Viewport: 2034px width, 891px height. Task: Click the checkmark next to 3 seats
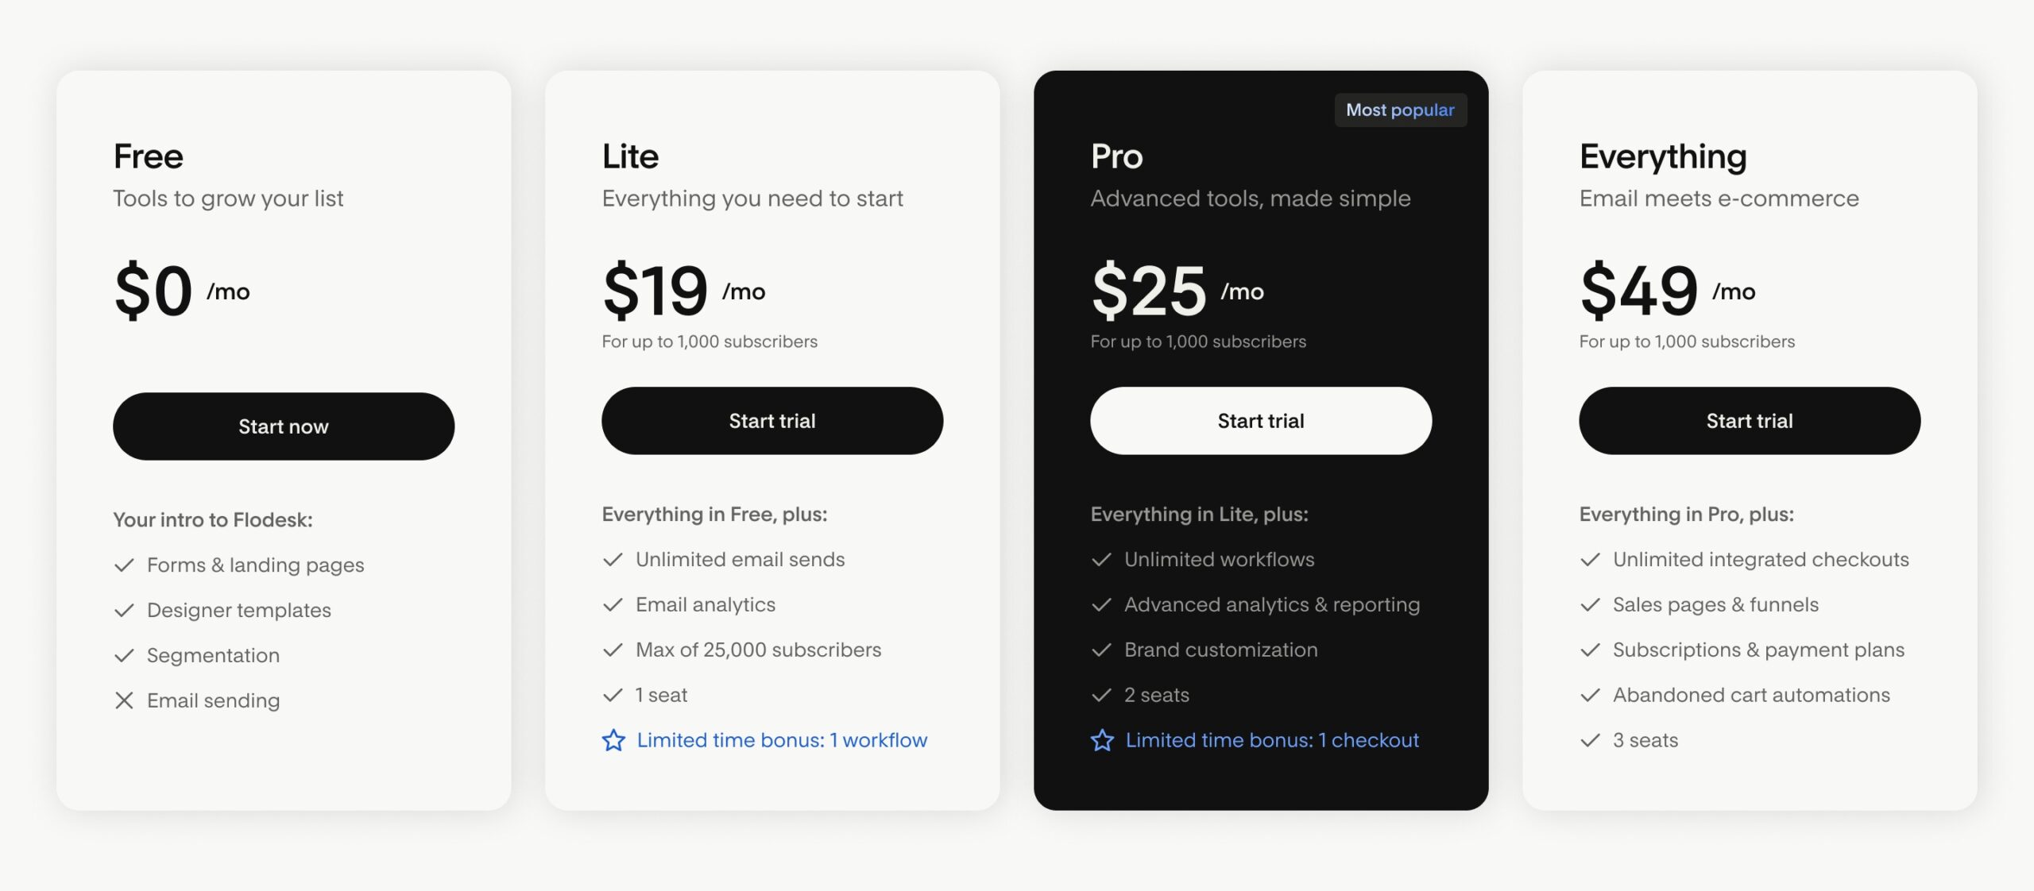(x=1590, y=740)
